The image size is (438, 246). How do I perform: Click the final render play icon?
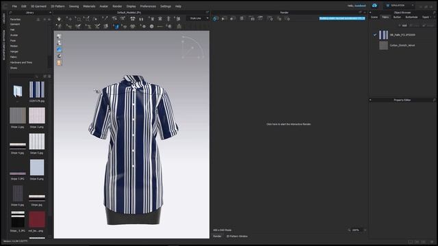click(224, 18)
